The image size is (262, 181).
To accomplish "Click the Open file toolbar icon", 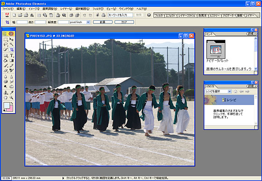I will pos(20,15).
